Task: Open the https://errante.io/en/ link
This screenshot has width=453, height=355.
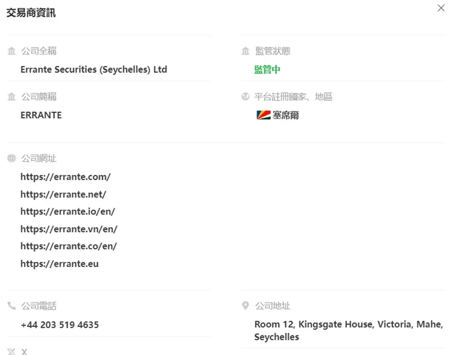Action: point(68,212)
